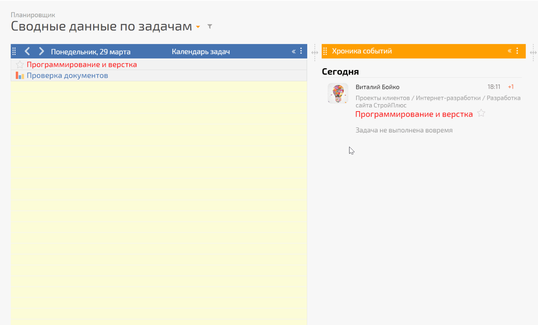Toggle the favorite star on the Программирование и верстка calendar row
Image resolution: width=538 pixels, height=325 pixels.
(20, 64)
